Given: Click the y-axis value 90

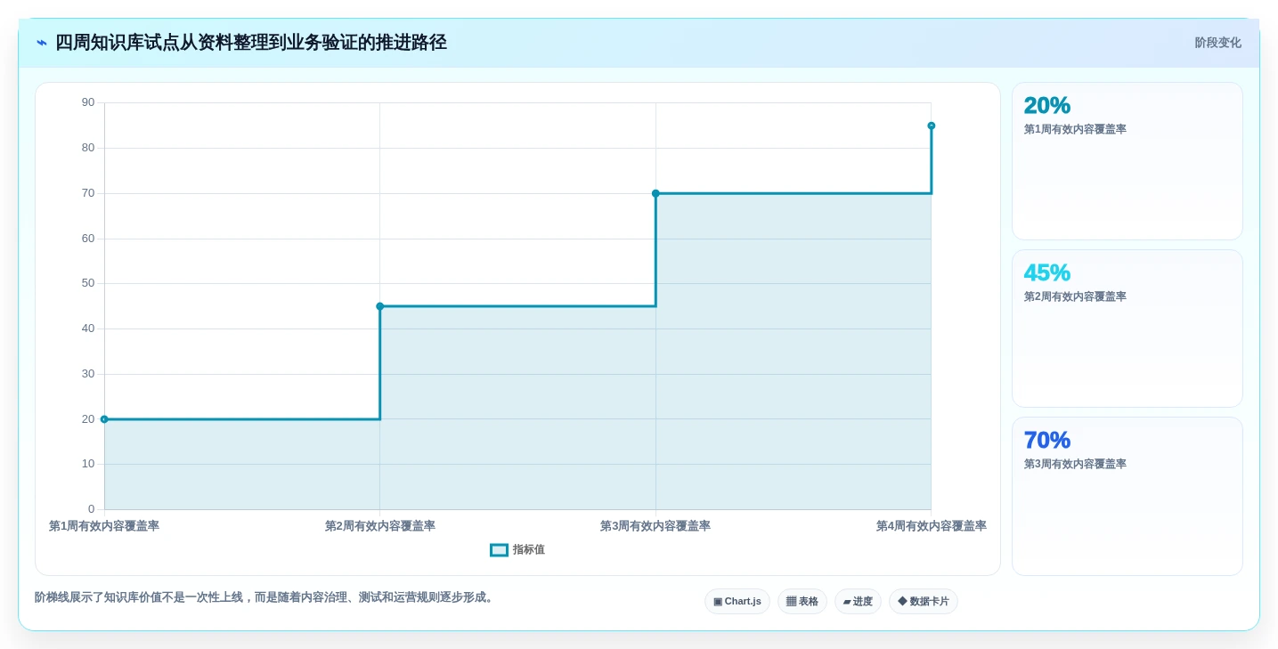Looking at the screenshot, I should pos(88,102).
